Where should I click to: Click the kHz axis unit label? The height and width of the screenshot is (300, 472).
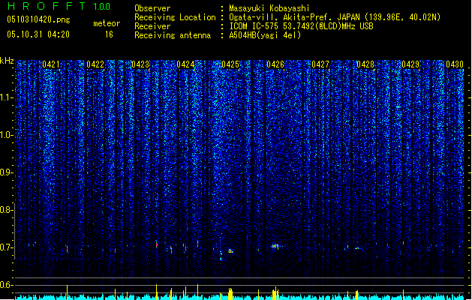7,61
